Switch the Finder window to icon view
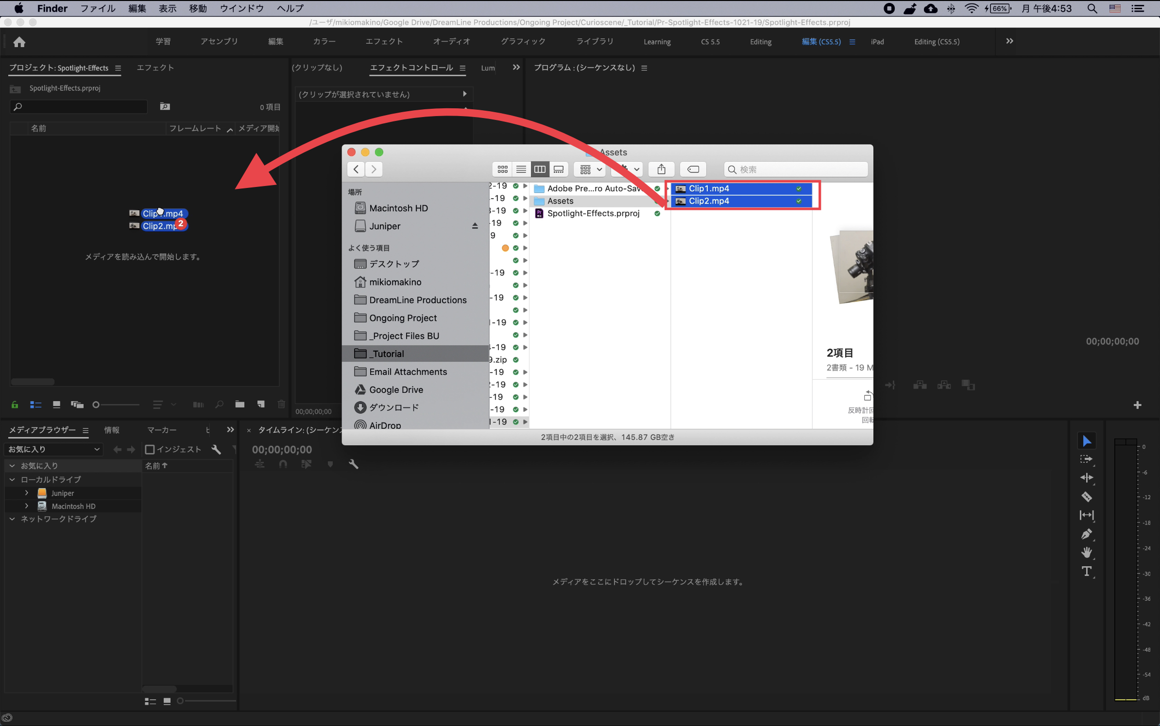This screenshot has height=726, width=1160. coord(502,169)
